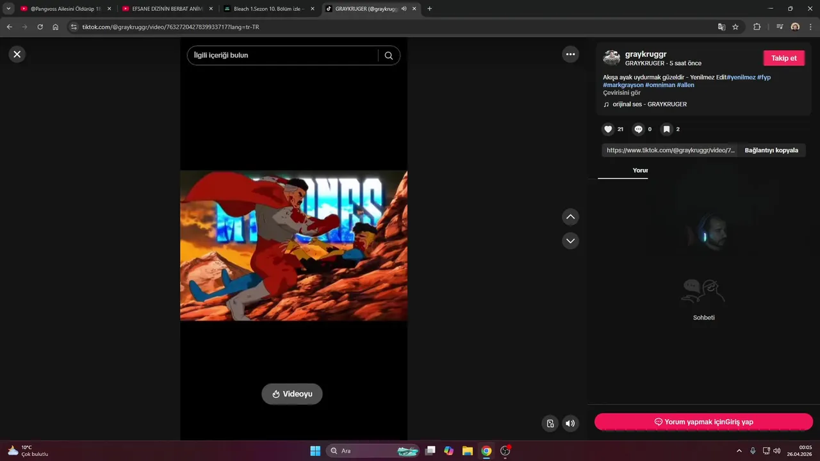The width and height of the screenshot is (820, 461).
Task: Open 'orijinal ses - GRAYKRUGER' sound link
Action: click(x=650, y=104)
